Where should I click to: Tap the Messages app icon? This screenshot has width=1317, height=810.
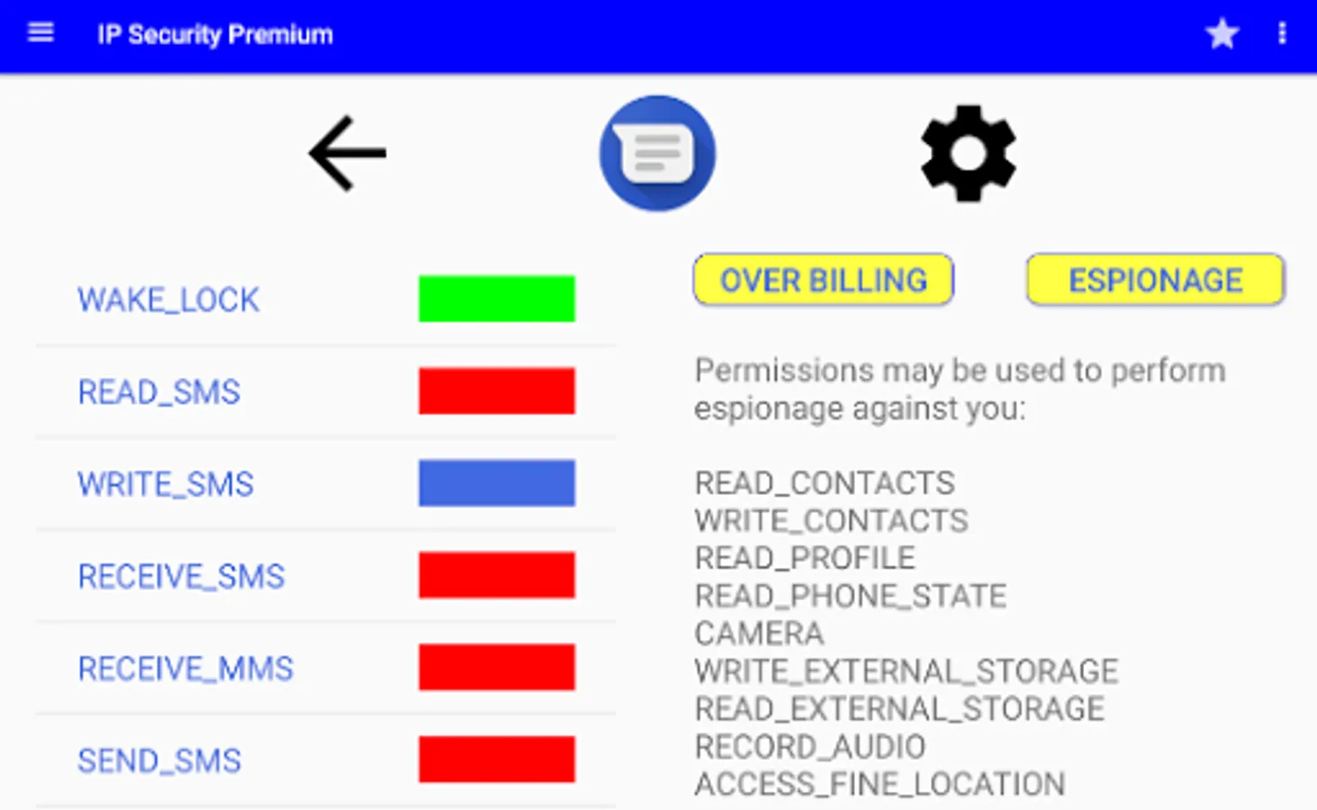657,153
